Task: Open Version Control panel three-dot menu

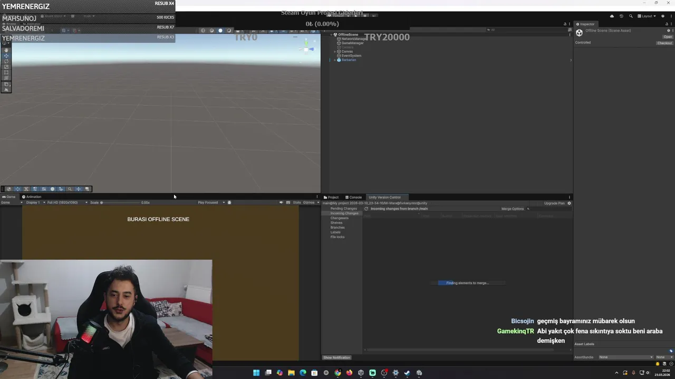Action: [570, 197]
